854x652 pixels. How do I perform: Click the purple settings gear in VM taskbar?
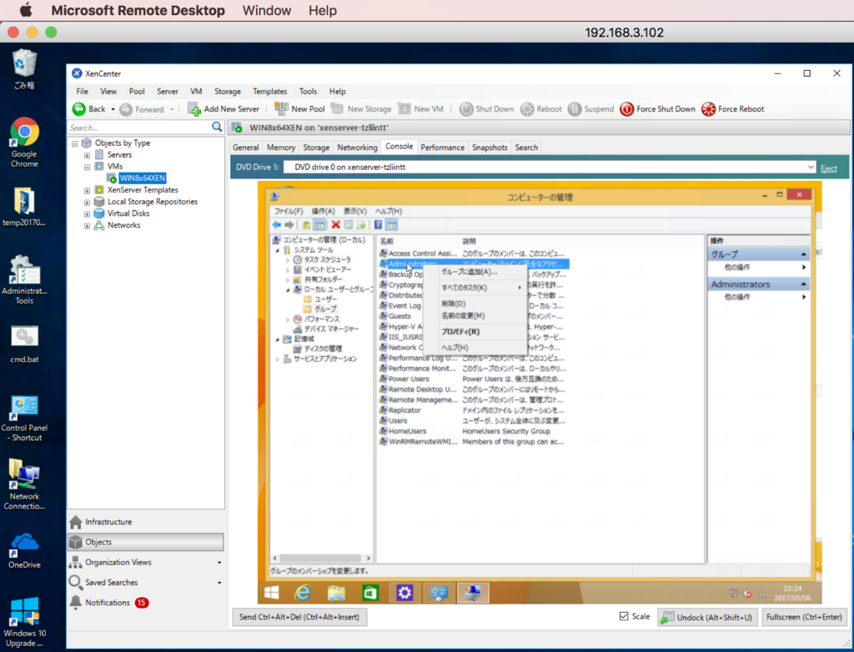(x=404, y=592)
